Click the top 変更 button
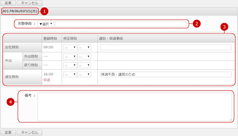 pos(8,3)
